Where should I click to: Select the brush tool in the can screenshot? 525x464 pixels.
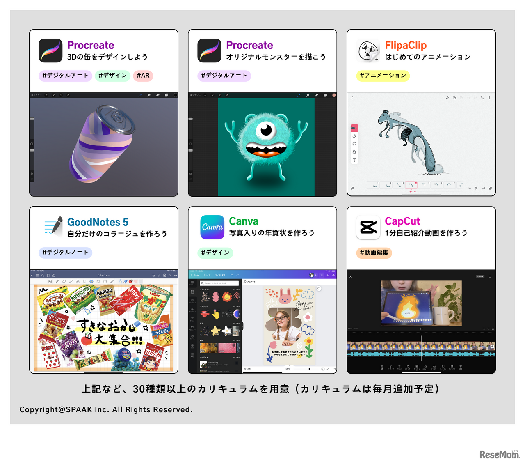tap(140, 95)
